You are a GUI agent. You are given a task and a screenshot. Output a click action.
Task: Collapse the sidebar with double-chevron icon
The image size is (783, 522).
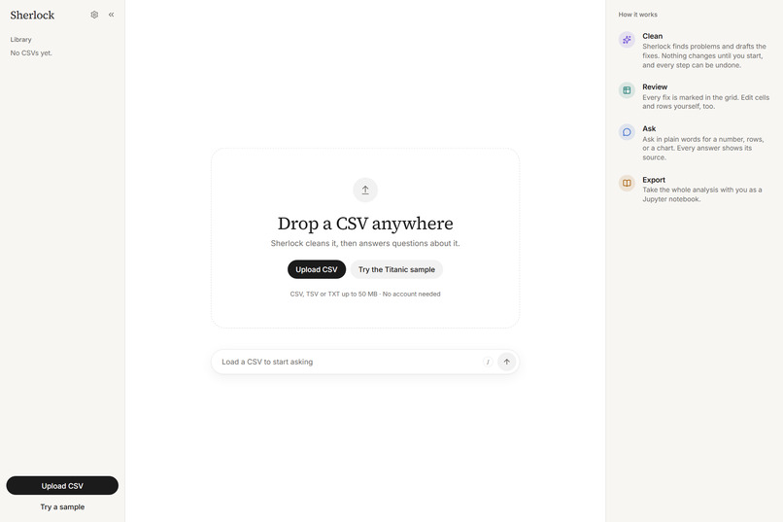[x=112, y=15]
